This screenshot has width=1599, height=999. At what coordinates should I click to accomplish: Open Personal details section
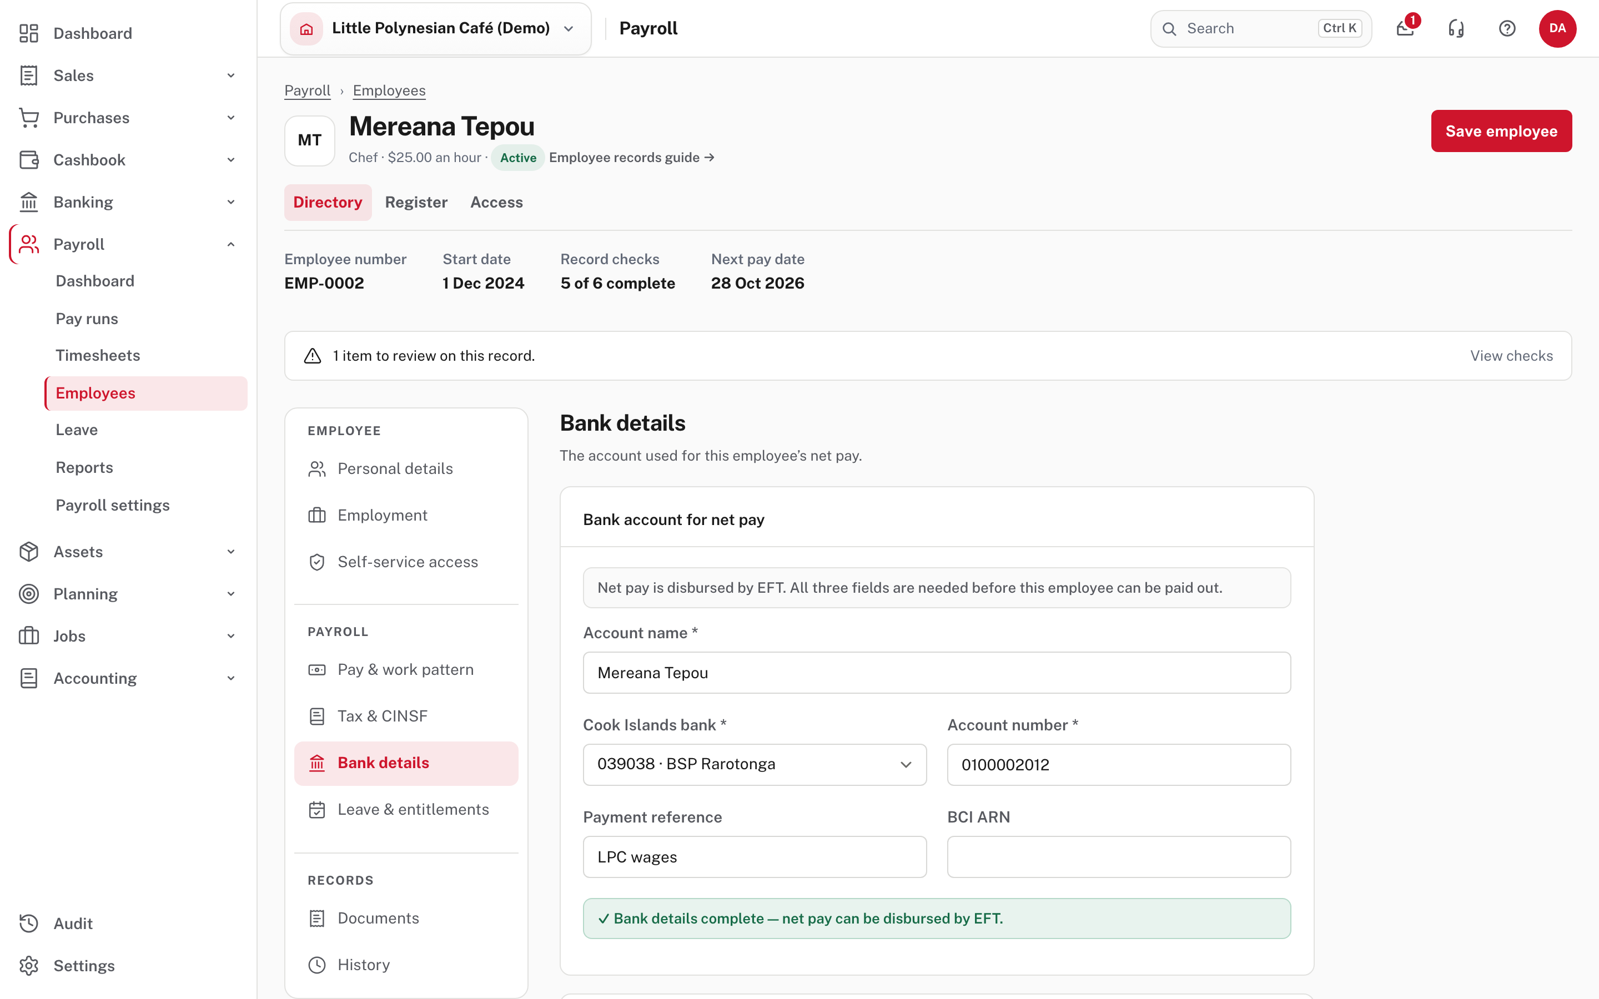tap(406, 468)
